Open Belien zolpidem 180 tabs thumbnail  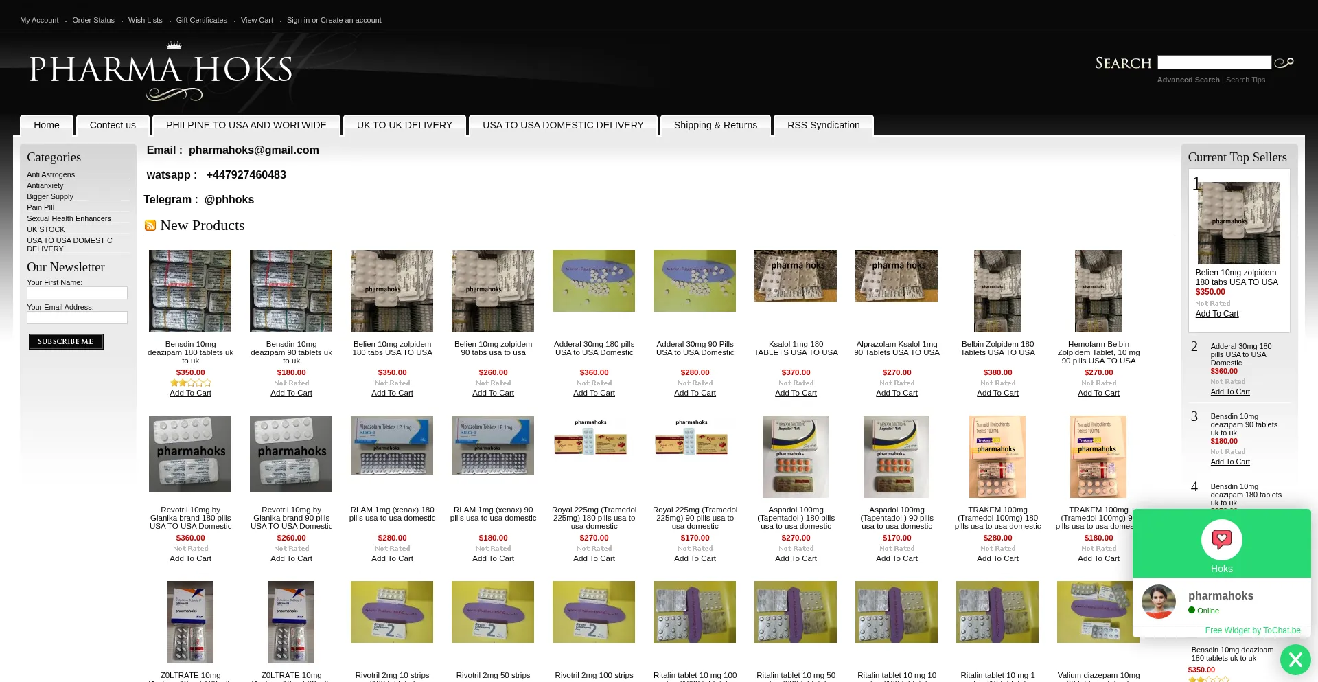point(392,291)
